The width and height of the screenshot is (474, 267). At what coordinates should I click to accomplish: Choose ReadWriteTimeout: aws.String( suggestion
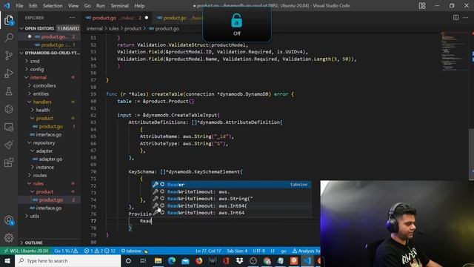(231, 199)
